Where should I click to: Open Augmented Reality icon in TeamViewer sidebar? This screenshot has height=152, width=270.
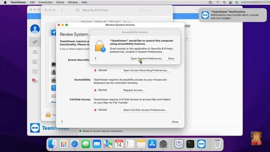pyautogui.click(x=35, y=81)
